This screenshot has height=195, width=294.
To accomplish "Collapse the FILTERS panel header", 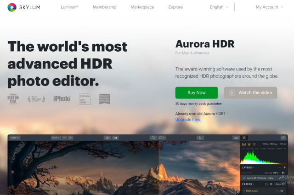I will click(248, 184).
